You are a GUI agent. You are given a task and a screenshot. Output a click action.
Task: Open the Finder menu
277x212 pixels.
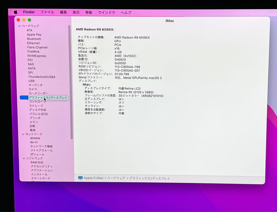pos(29,12)
